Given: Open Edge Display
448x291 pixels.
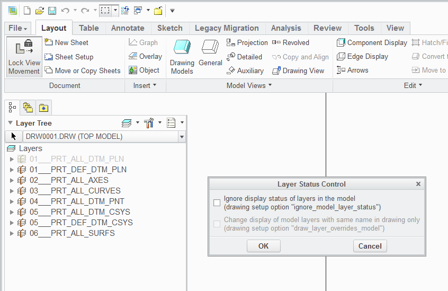Looking at the screenshot, I should pyautogui.click(x=362, y=56).
